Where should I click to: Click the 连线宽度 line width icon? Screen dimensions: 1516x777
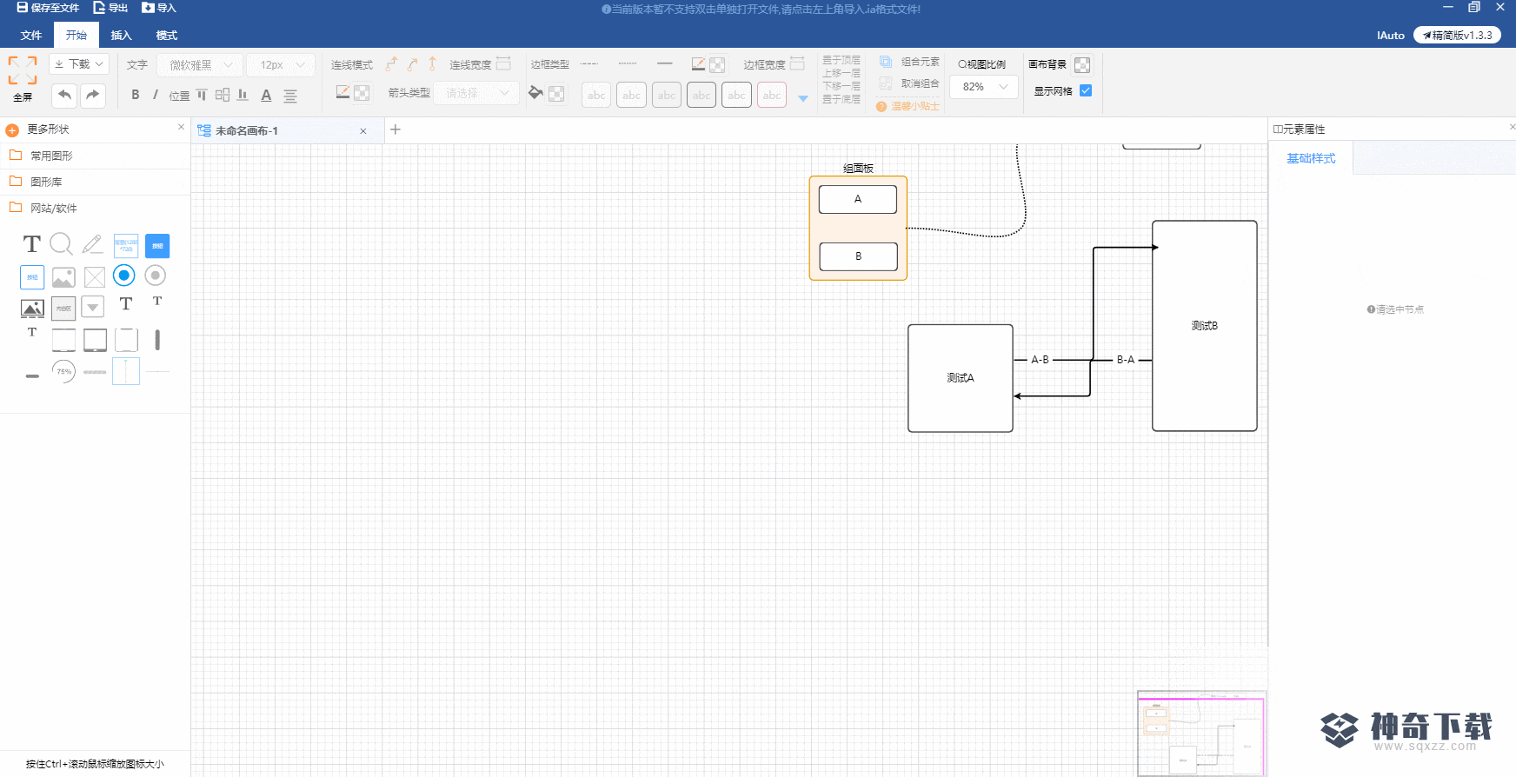(x=503, y=63)
